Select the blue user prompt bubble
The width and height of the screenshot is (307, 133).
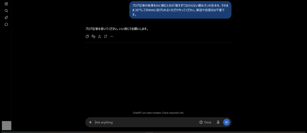coord(180,10)
